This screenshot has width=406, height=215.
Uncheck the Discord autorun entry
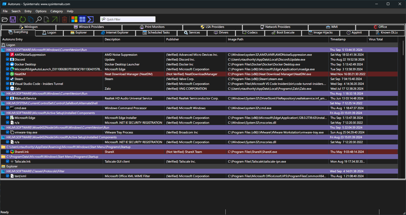[8, 60]
